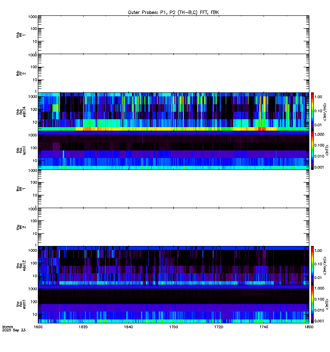
Task: Click the '100' y-axis tick of thb fbk edc34 panel
Action: point(34,110)
